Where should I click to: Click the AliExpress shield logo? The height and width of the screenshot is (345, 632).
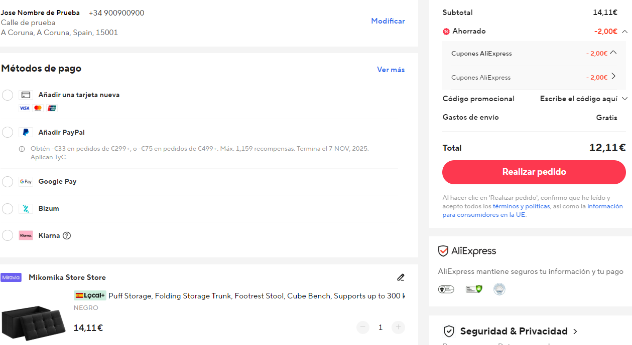point(467,251)
